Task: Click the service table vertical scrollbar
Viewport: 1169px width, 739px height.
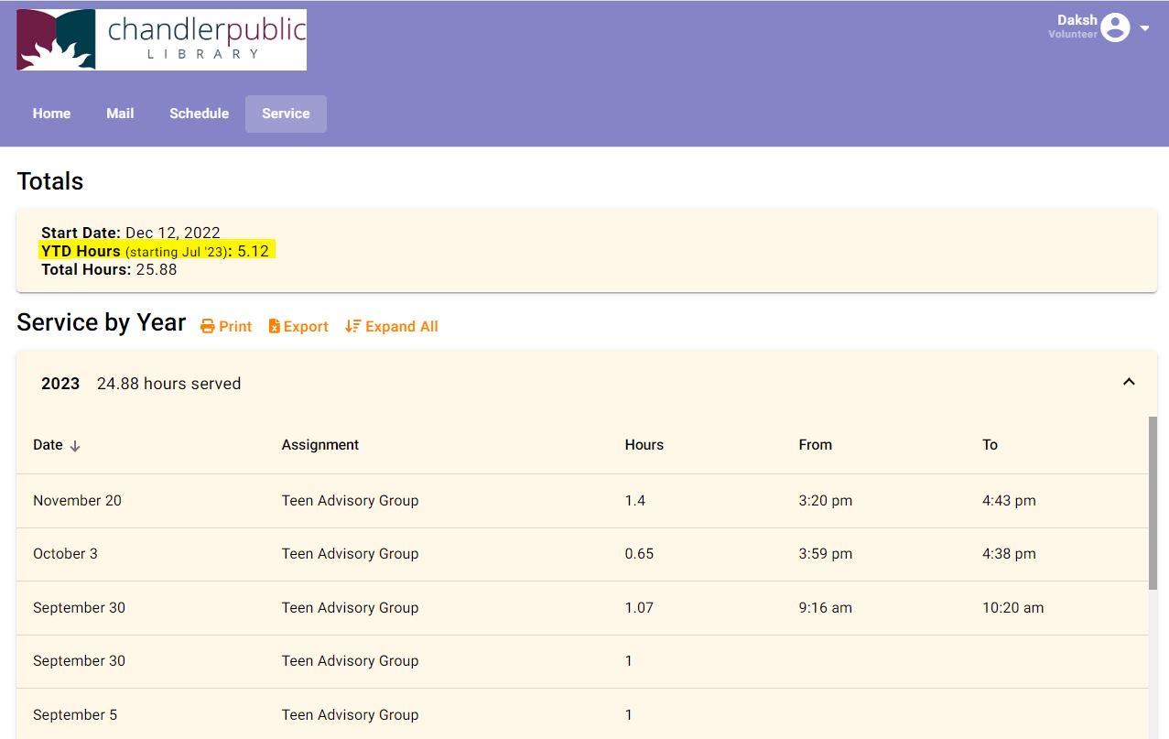Action: point(1153,504)
